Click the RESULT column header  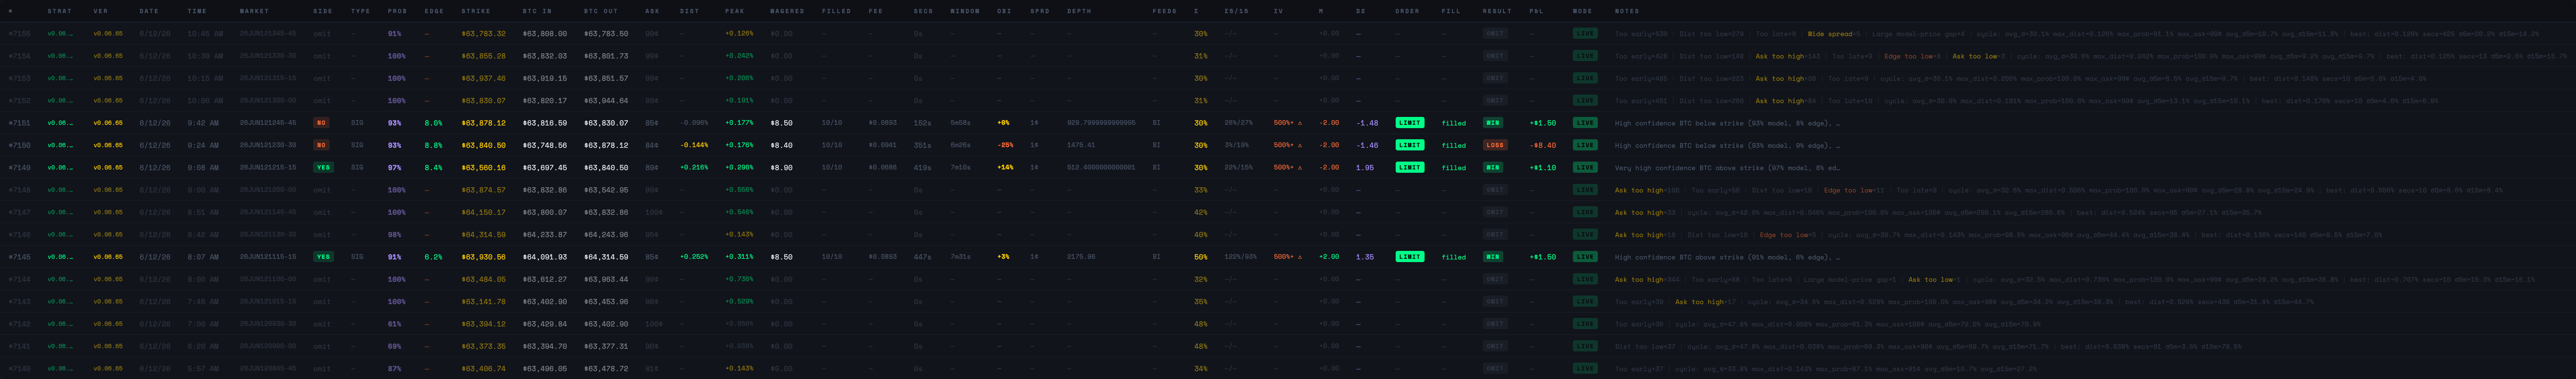coord(1497,11)
